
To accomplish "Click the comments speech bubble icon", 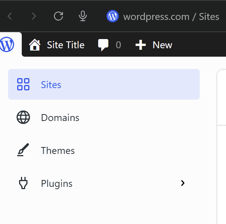I will pos(103,45).
